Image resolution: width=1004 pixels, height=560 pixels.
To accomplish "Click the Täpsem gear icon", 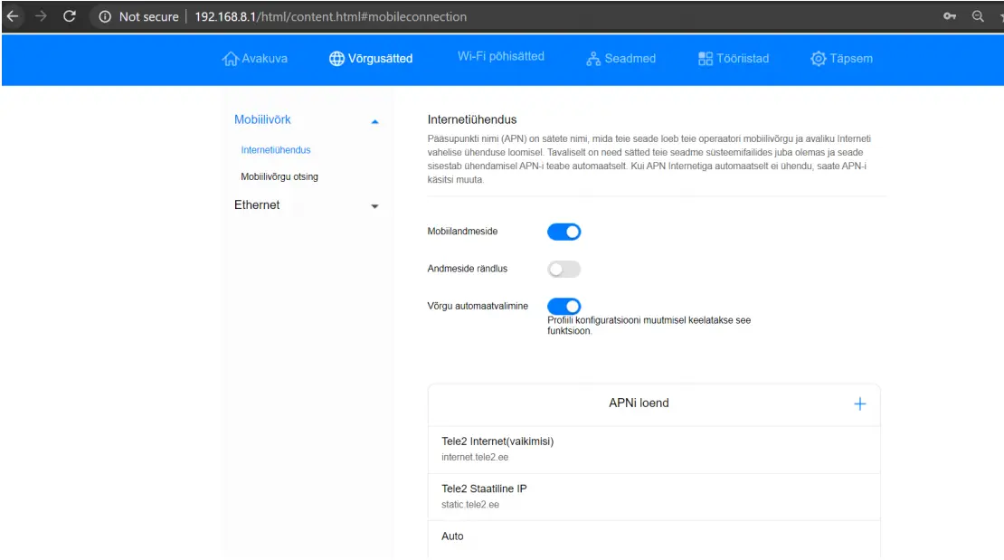I will pos(819,58).
